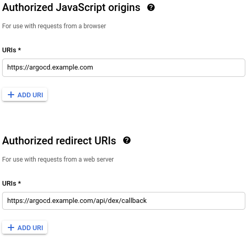
Task: Add a URI to JavaScript origins
Action: (25, 95)
